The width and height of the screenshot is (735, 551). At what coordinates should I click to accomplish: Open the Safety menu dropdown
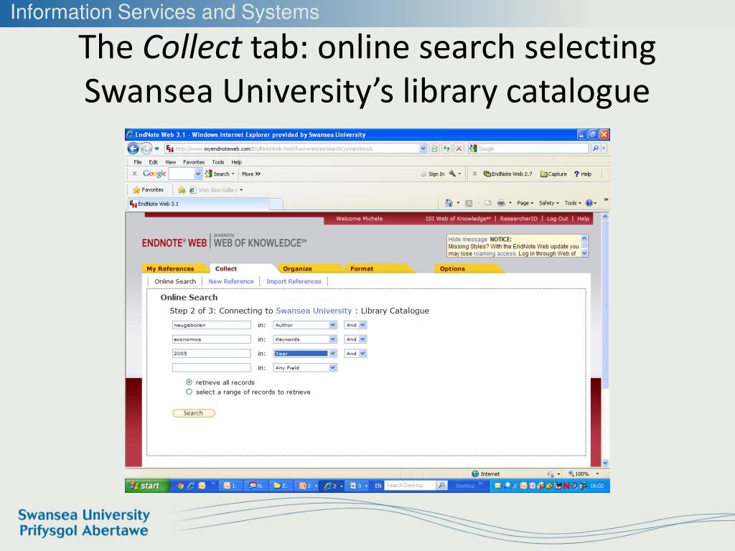click(x=549, y=203)
